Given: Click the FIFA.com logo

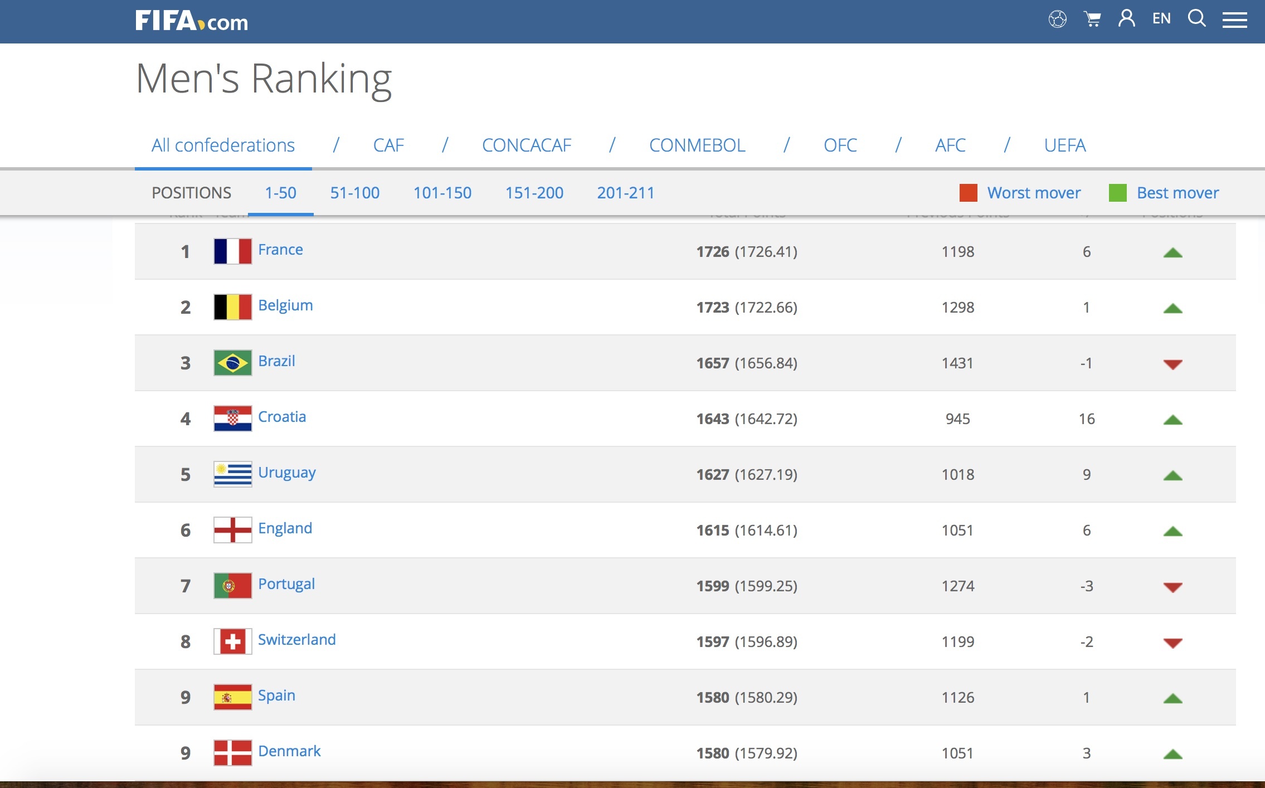Looking at the screenshot, I should tap(192, 21).
